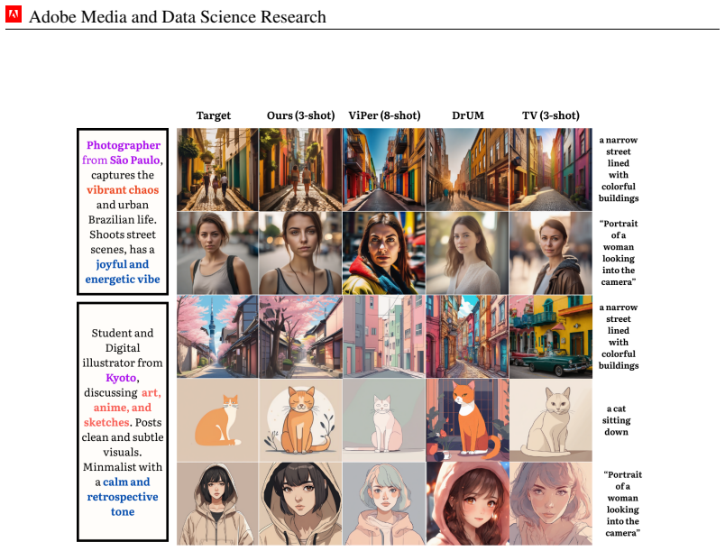The image size is (725, 551).
Task: Select ViPer pastel pink illustrated street
Action: coord(384,337)
